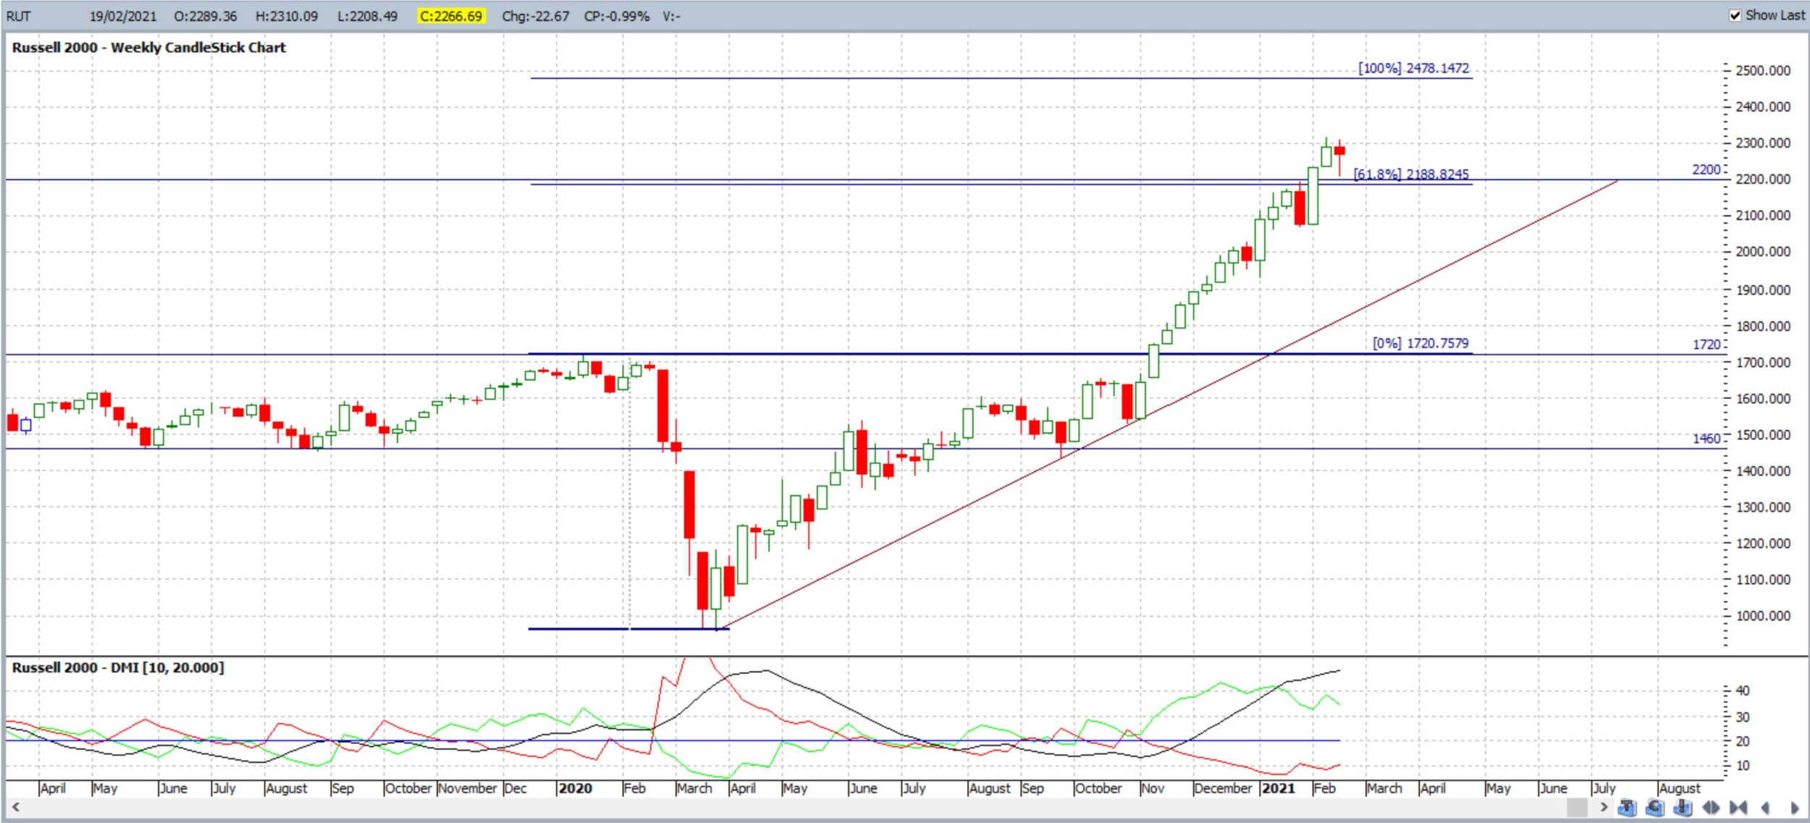This screenshot has height=823, width=1810.
Task: Click the compress chart horizontally arrows icon
Action: (x=1738, y=807)
